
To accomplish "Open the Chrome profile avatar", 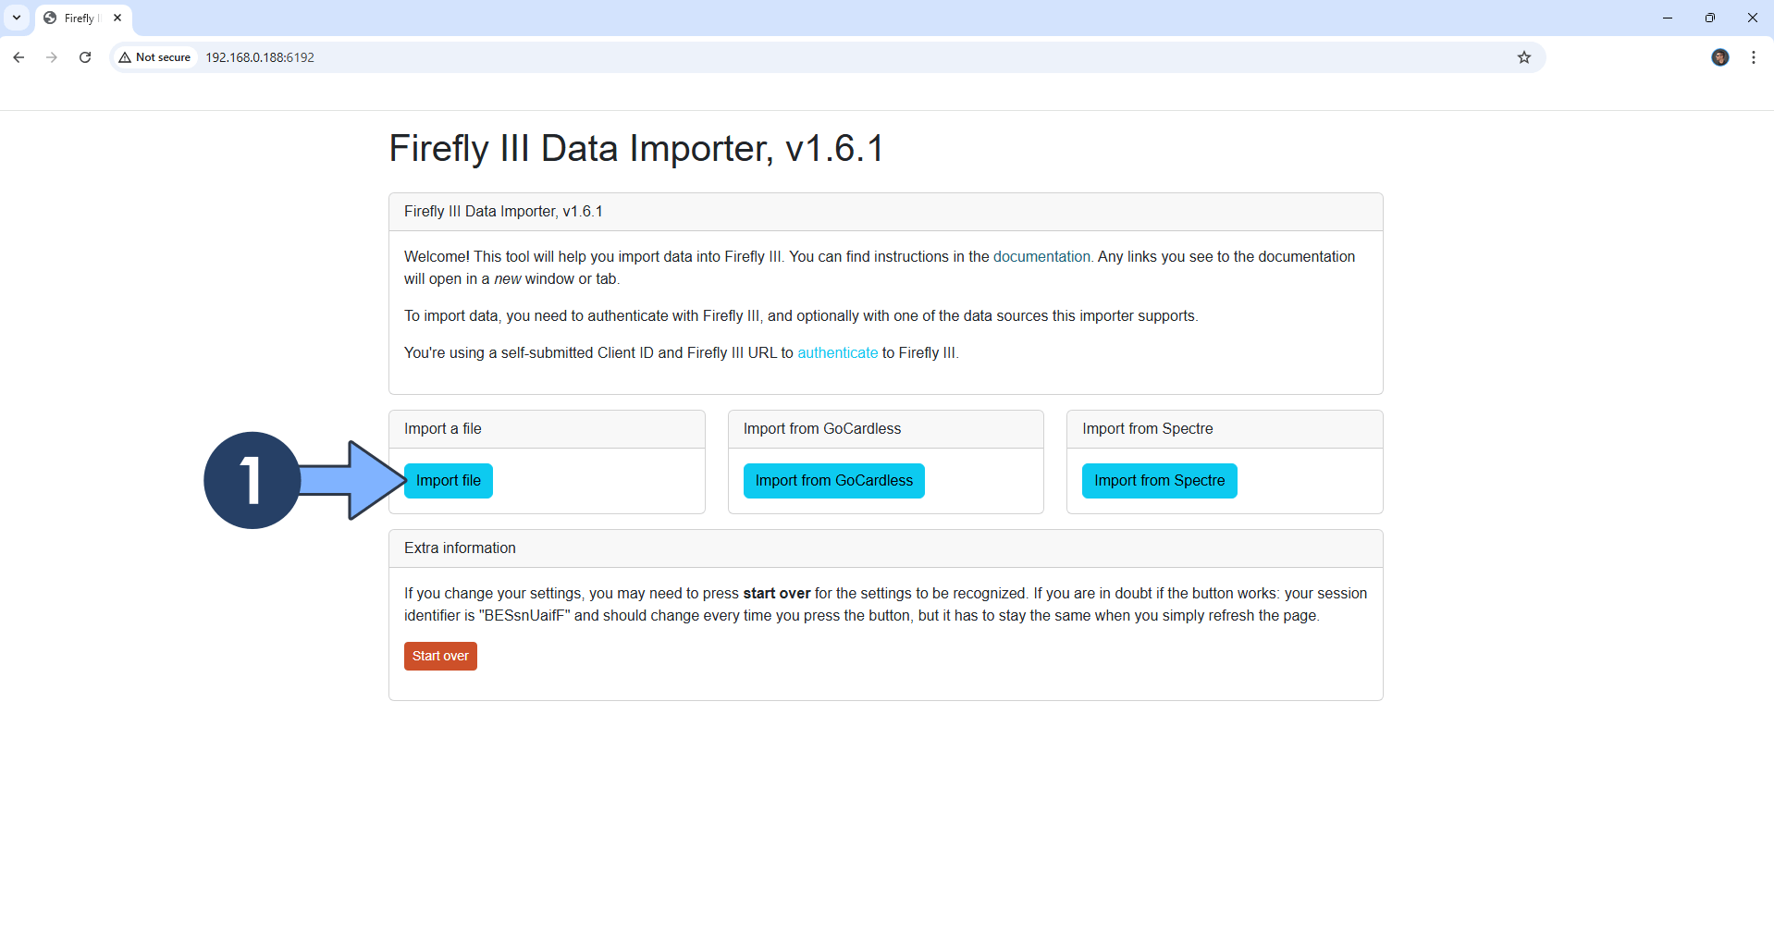I will (1720, 57).
